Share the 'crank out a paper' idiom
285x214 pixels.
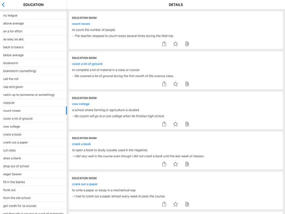tap(164, 204)
